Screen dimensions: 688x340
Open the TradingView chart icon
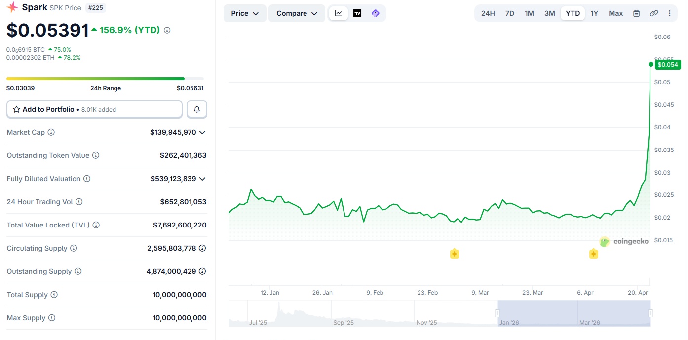[x=357, y=13]
